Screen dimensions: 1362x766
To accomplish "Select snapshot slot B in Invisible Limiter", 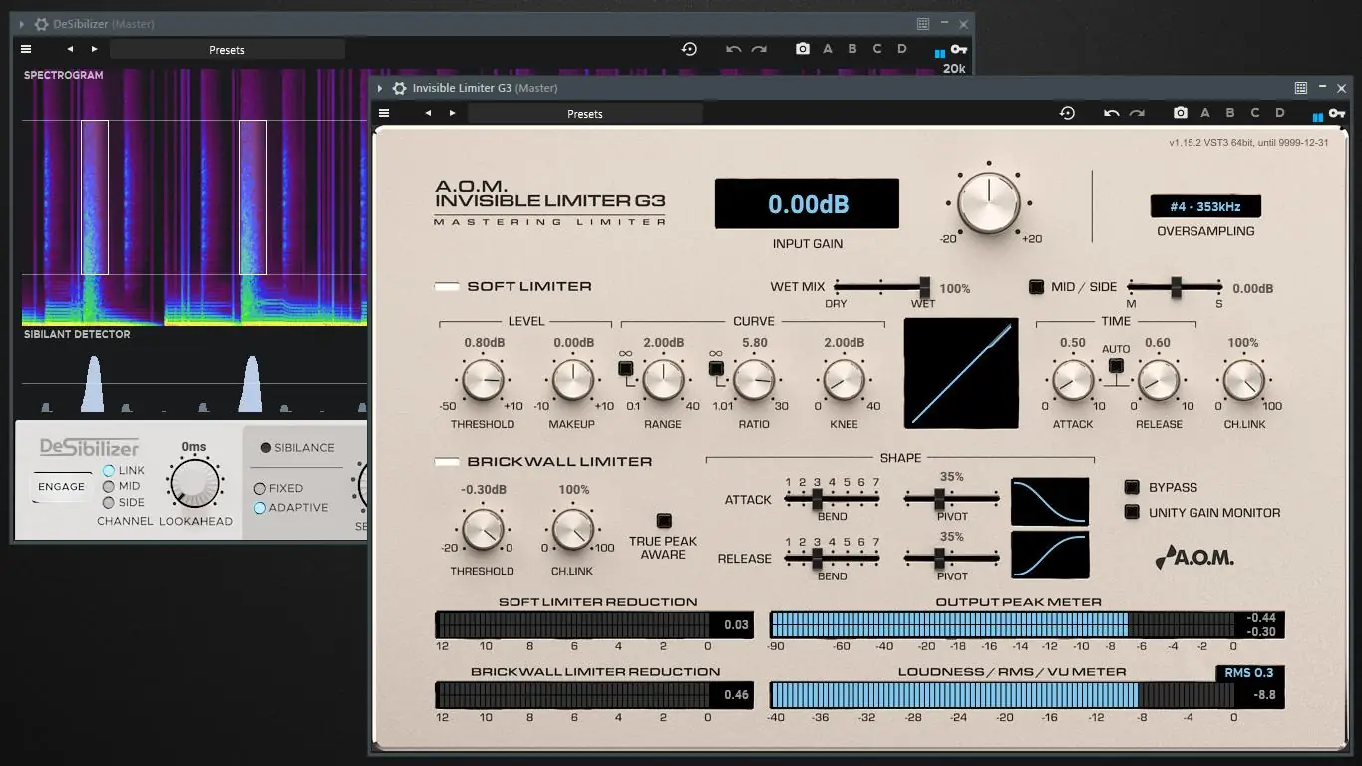I will [1230, 113].
